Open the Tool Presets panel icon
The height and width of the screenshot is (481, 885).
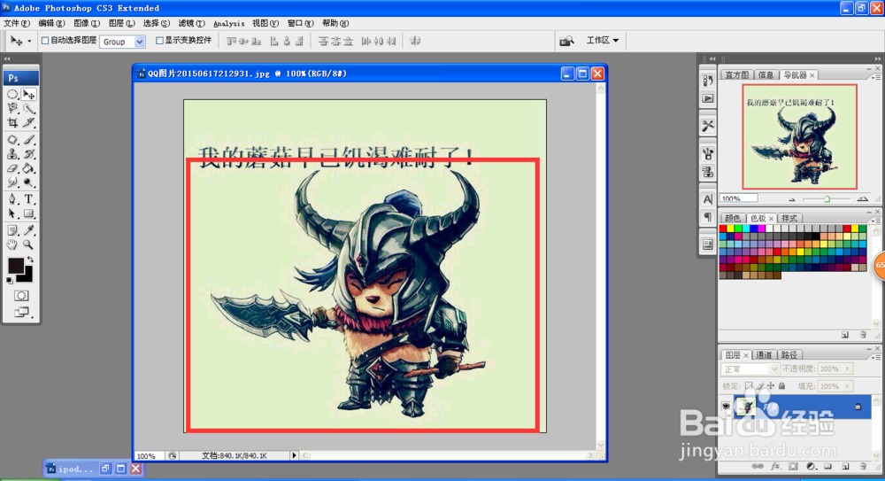click(x=708, y=126)
